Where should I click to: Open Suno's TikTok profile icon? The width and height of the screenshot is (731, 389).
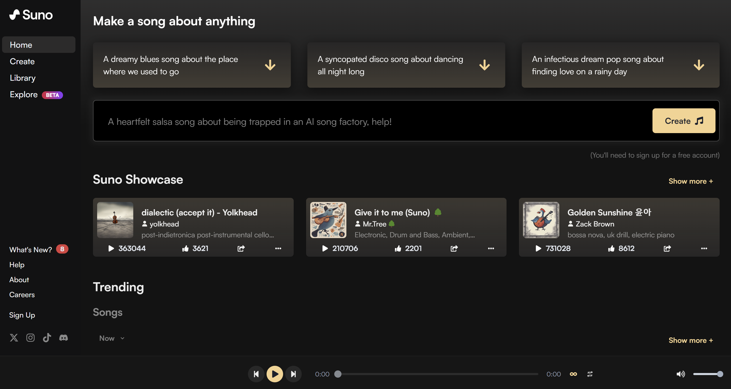(x=47, y=337)
